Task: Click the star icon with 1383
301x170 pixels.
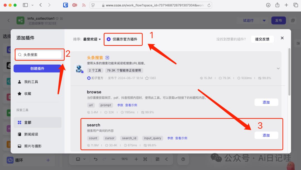Action: [x=147, y=78]
